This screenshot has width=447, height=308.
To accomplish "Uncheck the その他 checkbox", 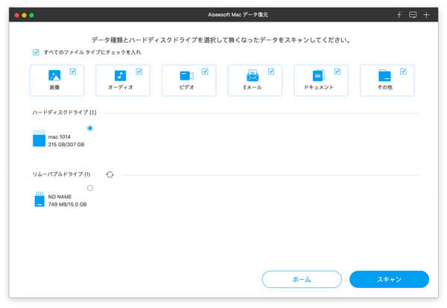I will (x=403, y=72).
